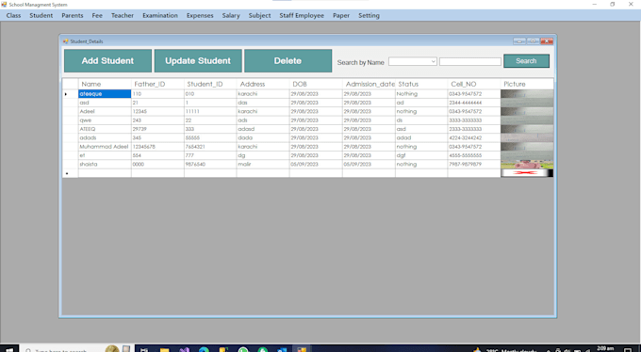This screenshot has height=352, width=641.
Task: Click status cell dgf
Action: click(421, 155)
